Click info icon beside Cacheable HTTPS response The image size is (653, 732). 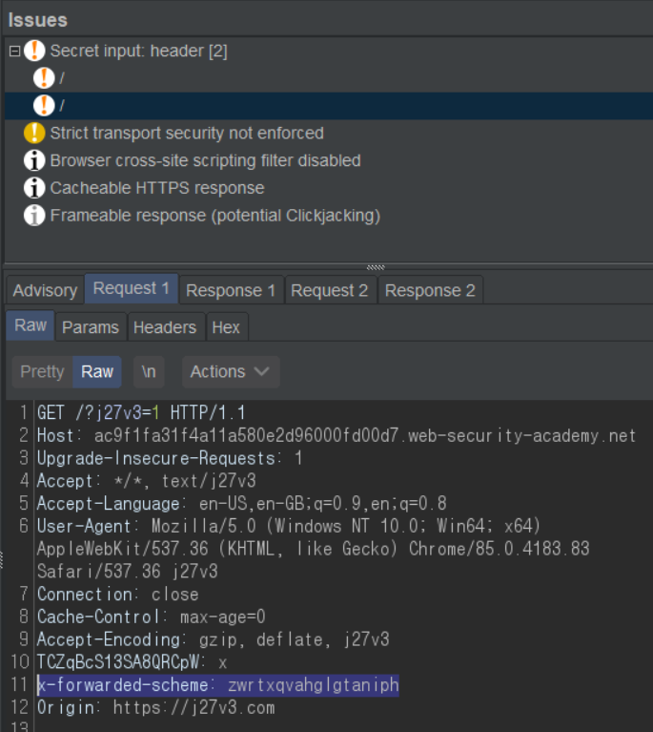[x=34, y=189]
